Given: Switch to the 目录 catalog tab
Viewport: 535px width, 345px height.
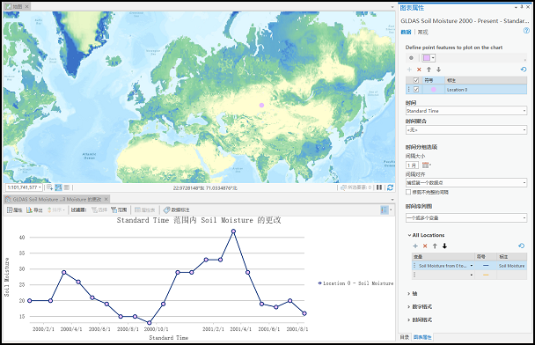Looking at the screenshot, I should tap(405, 337).
